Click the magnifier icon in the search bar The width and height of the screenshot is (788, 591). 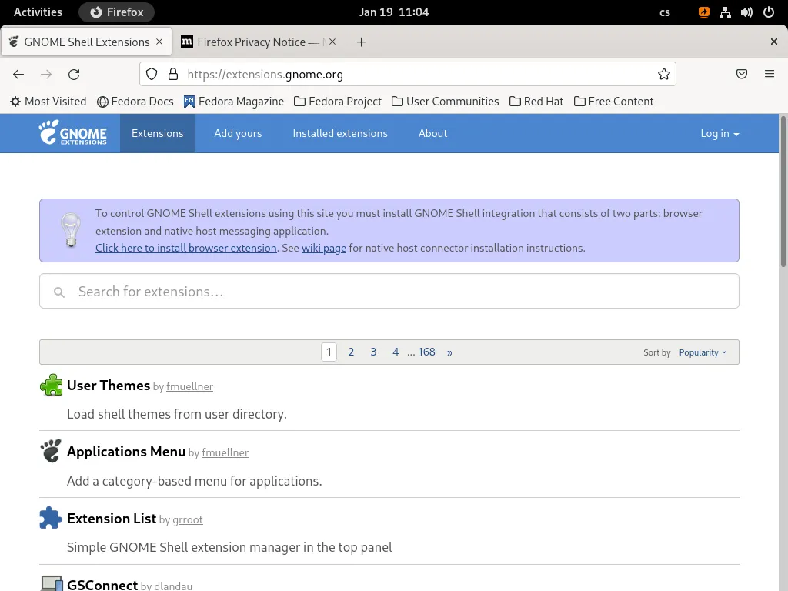[x=59, y=292]
